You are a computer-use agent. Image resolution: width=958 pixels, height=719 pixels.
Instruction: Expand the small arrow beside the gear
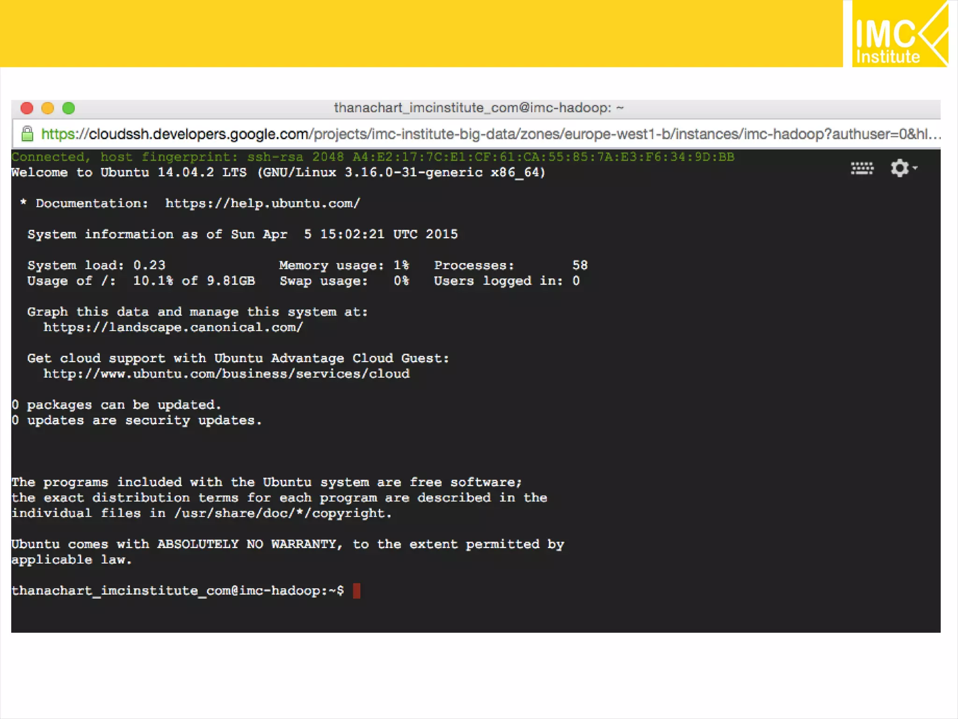pos(915,167)
